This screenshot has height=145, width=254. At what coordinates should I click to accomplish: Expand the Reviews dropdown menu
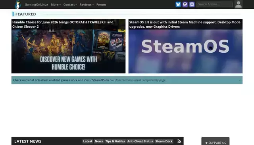[87, 4]
